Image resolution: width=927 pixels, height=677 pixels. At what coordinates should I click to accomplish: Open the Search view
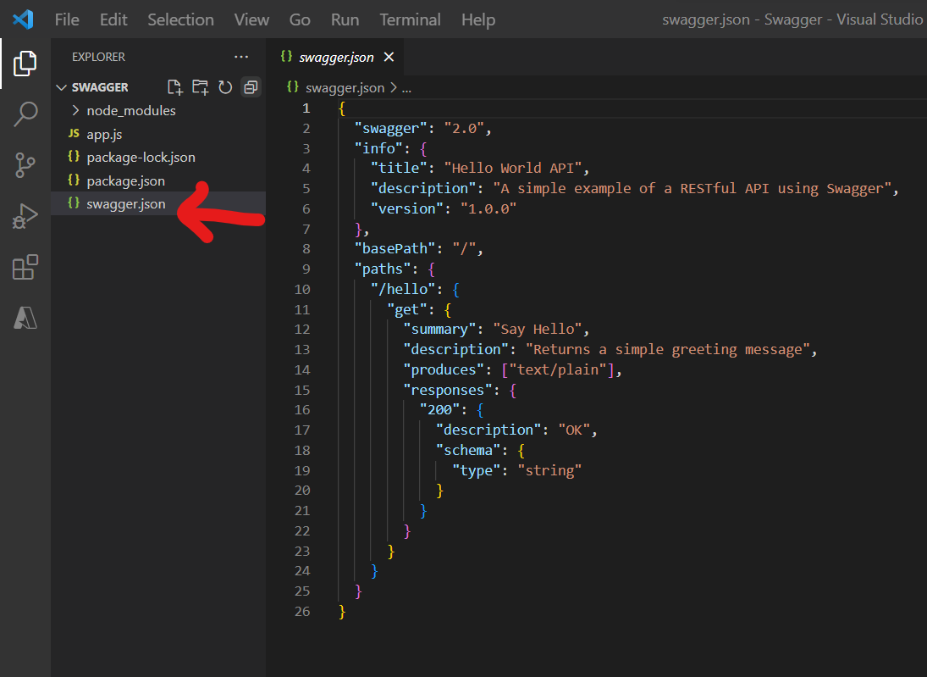click(x=25, y=114)
